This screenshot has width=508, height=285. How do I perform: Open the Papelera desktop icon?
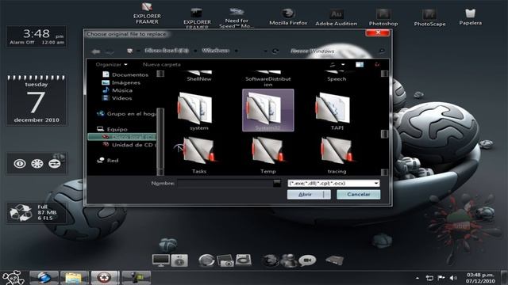point(470,17)
